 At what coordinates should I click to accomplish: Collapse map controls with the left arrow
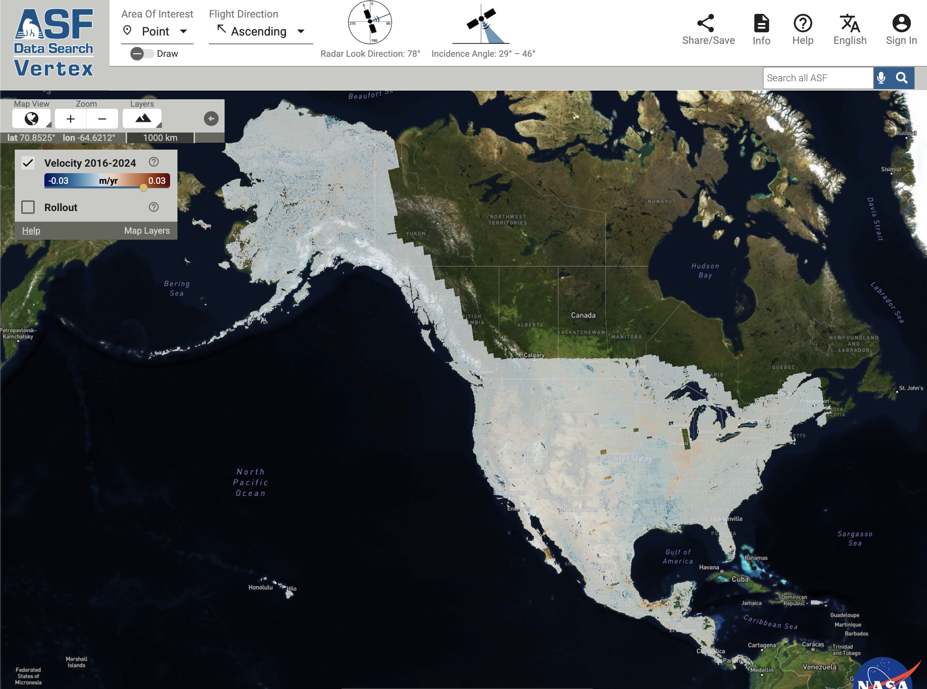pos(211,119)
